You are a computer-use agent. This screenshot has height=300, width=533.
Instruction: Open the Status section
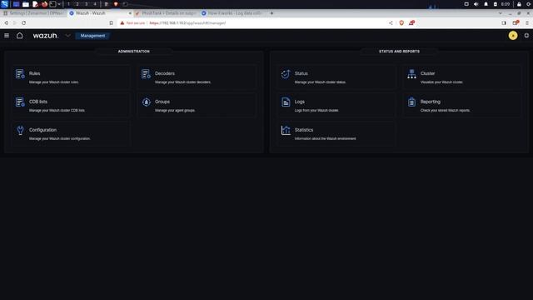(x=301, y=73)
